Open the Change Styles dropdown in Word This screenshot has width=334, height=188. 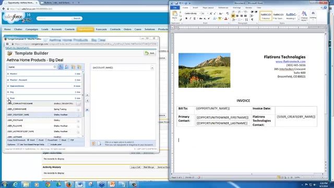point(304,16)
